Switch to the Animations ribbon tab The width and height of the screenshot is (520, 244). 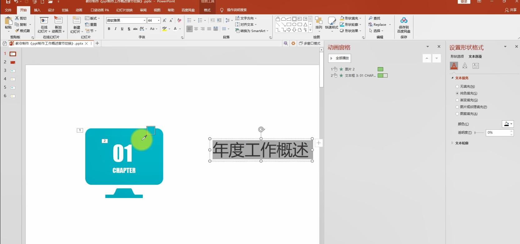coord(79,10)
